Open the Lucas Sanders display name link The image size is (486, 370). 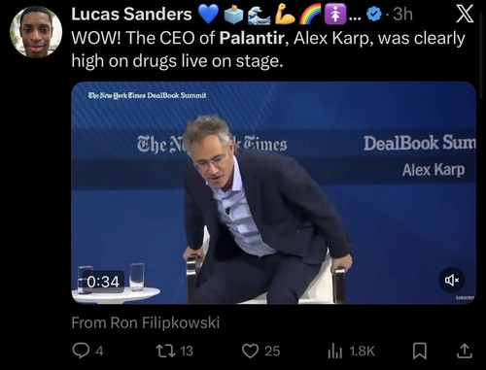[x=131, y=15]
